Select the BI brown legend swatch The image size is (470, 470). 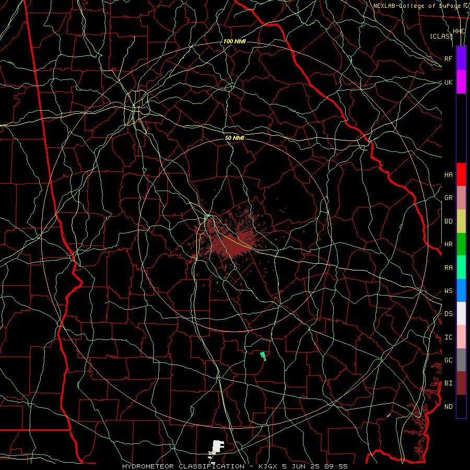click(461, 383)
